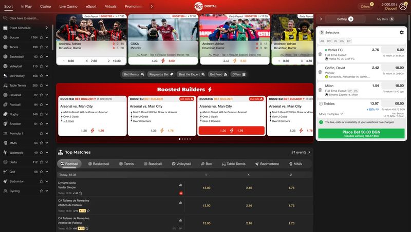Click the Deposit link
The image size is (411, 232).
point(391,9)
